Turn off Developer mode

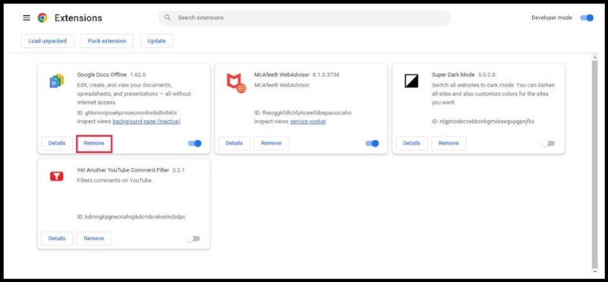tap(587, 17)
